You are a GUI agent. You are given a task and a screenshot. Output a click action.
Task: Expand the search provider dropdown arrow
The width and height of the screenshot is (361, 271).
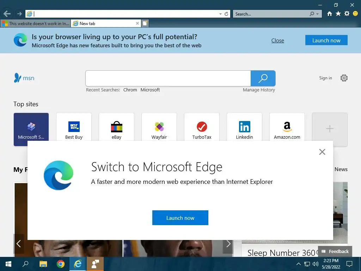click(318, 14)
